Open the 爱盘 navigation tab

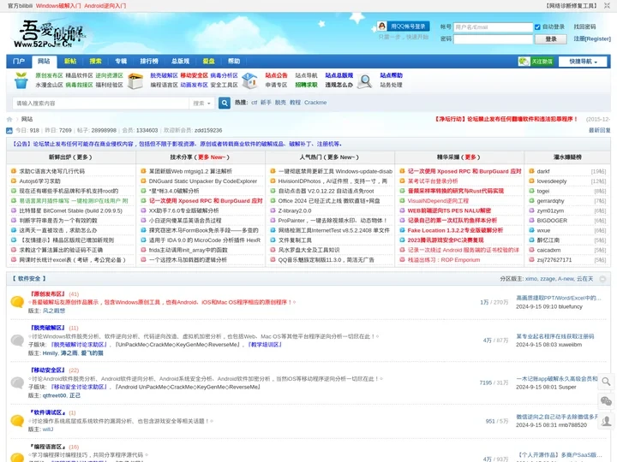point(208,62)
